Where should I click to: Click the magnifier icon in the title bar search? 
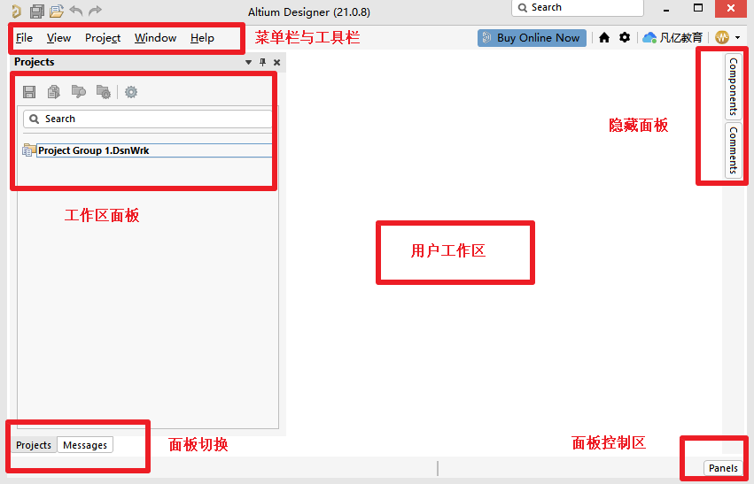click(523, 8)
